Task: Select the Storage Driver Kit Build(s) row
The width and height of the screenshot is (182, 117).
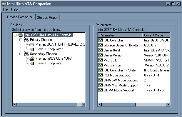Action: coord(134,45)
